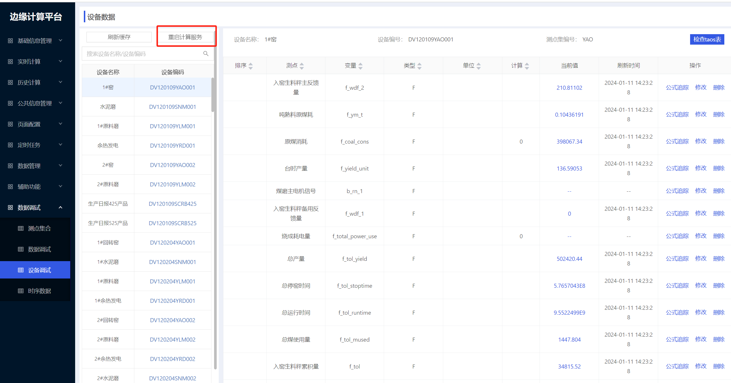731x383 pixels.
Task: Expand the 辅助功能 menu chevron
Action: 61,186
